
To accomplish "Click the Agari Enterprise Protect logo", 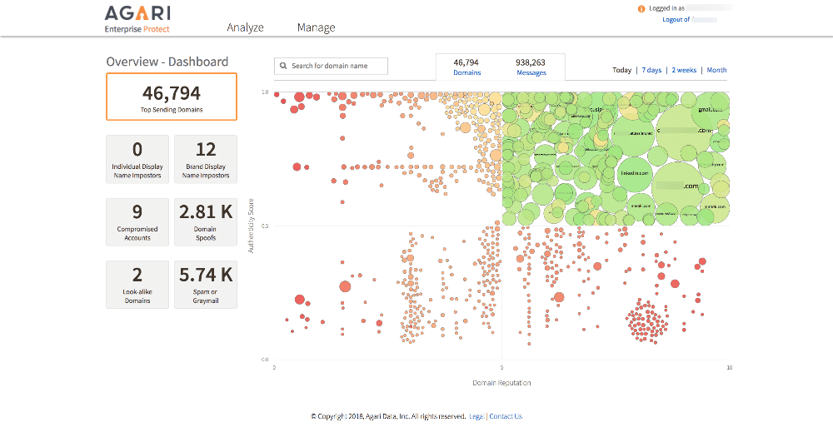I will [137, 19].
